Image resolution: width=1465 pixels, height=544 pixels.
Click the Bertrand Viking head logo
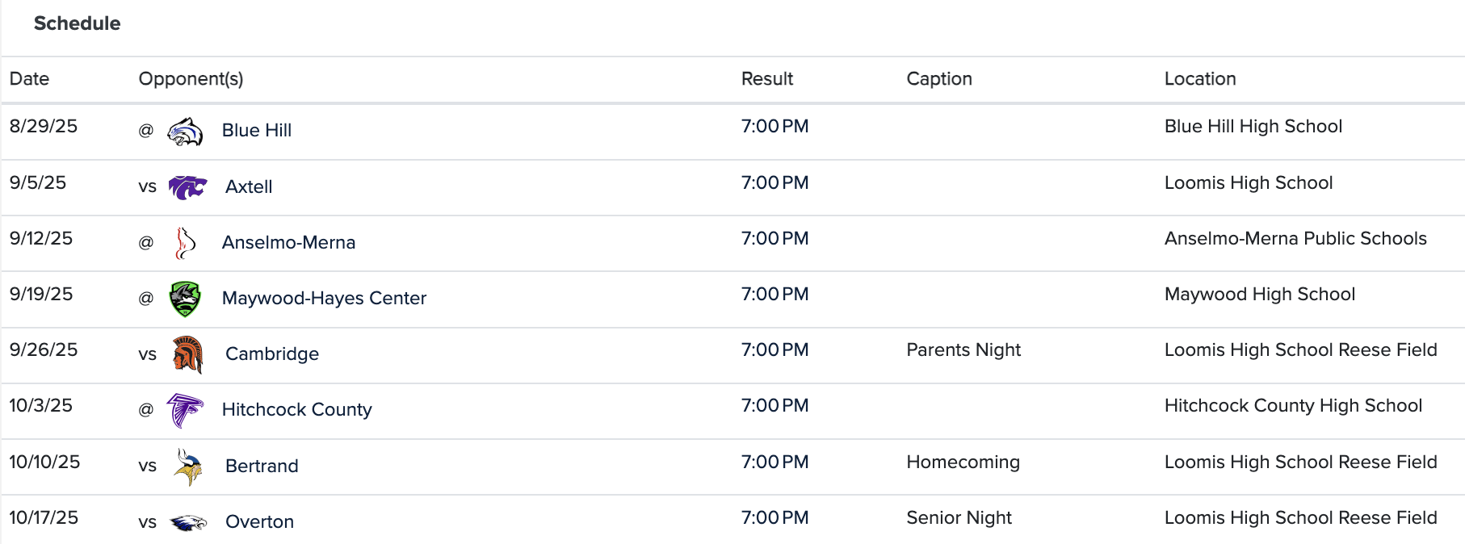(188, 467)
